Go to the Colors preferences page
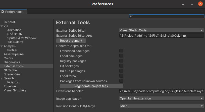The image size is (205, 112). coord(8,58)
